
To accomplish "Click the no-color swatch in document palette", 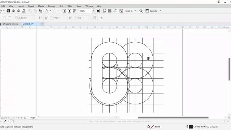I will click(12, 121).
